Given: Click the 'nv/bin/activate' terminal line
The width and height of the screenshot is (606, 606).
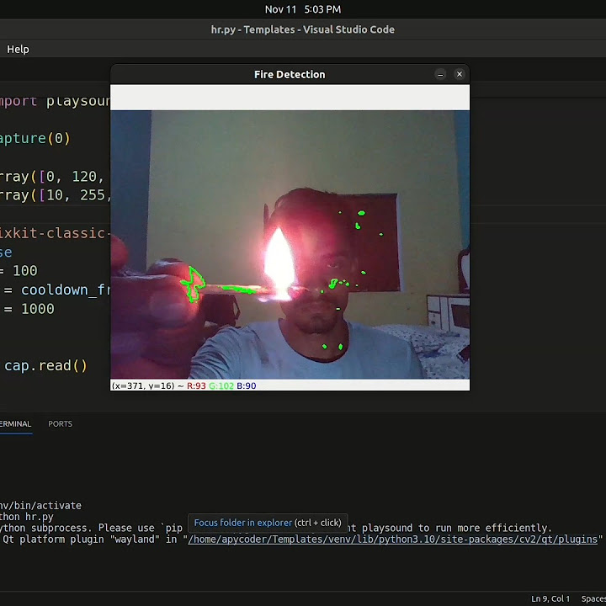Looking at the screenshot, I should (x=40, y=506).
